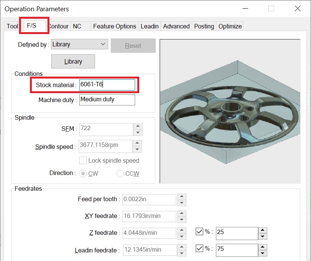
Task: Switch to the Tool tab
Action: coord(12,26)
